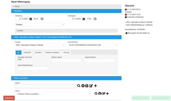This screenshot has height=101, width=171.
Task: Open the Dateien hochladen tab
Action: 52,52
